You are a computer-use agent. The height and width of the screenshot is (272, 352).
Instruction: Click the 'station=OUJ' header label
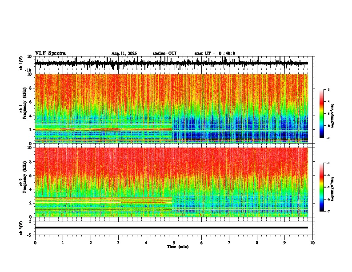point(164,53)
